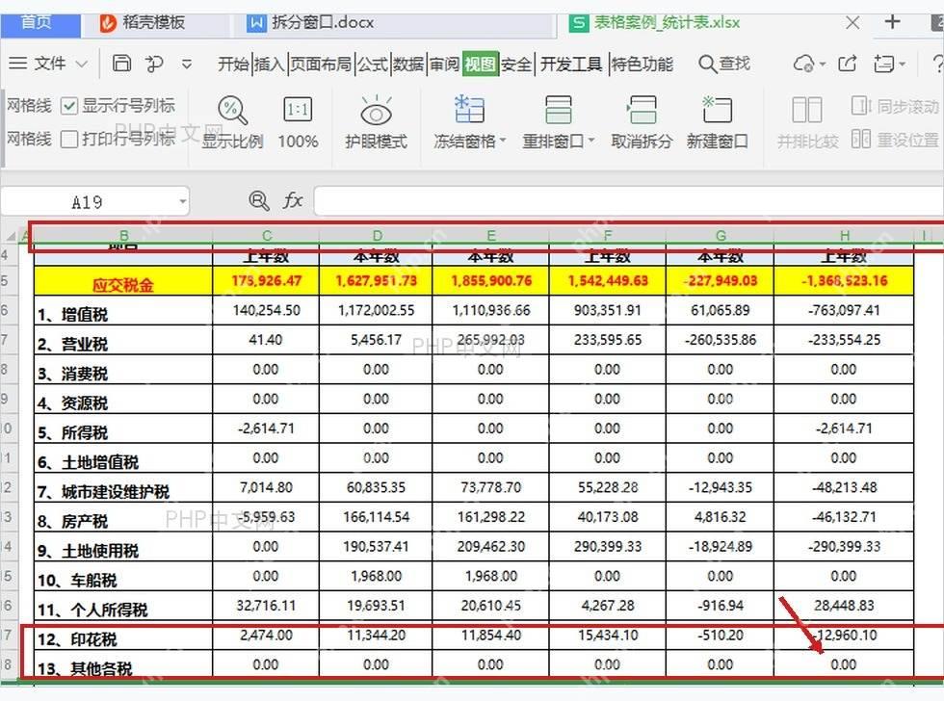The width and height of the screenshot is (944, 701).
Task: Switch to the 数据 ribbon tab
Action: 408,64
